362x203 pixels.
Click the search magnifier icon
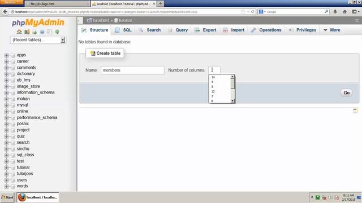click(x=326, y=11)
